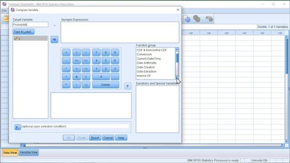The width and height of the screenshot is (290, 163).
Task: Click the less-than-or-equal keypad button
Action: point(77,60)
